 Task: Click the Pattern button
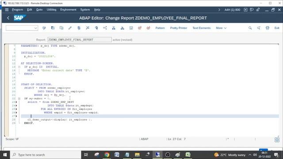tap(160, 28)
